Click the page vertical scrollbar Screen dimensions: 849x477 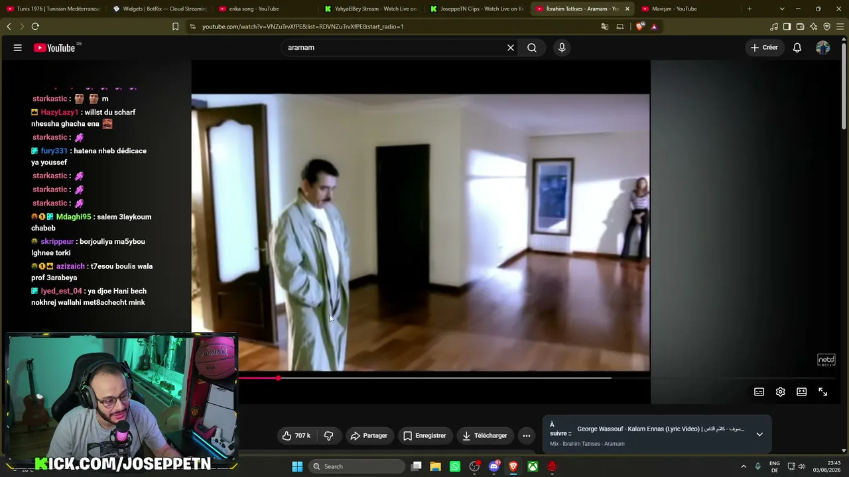(x=844, y=86)
